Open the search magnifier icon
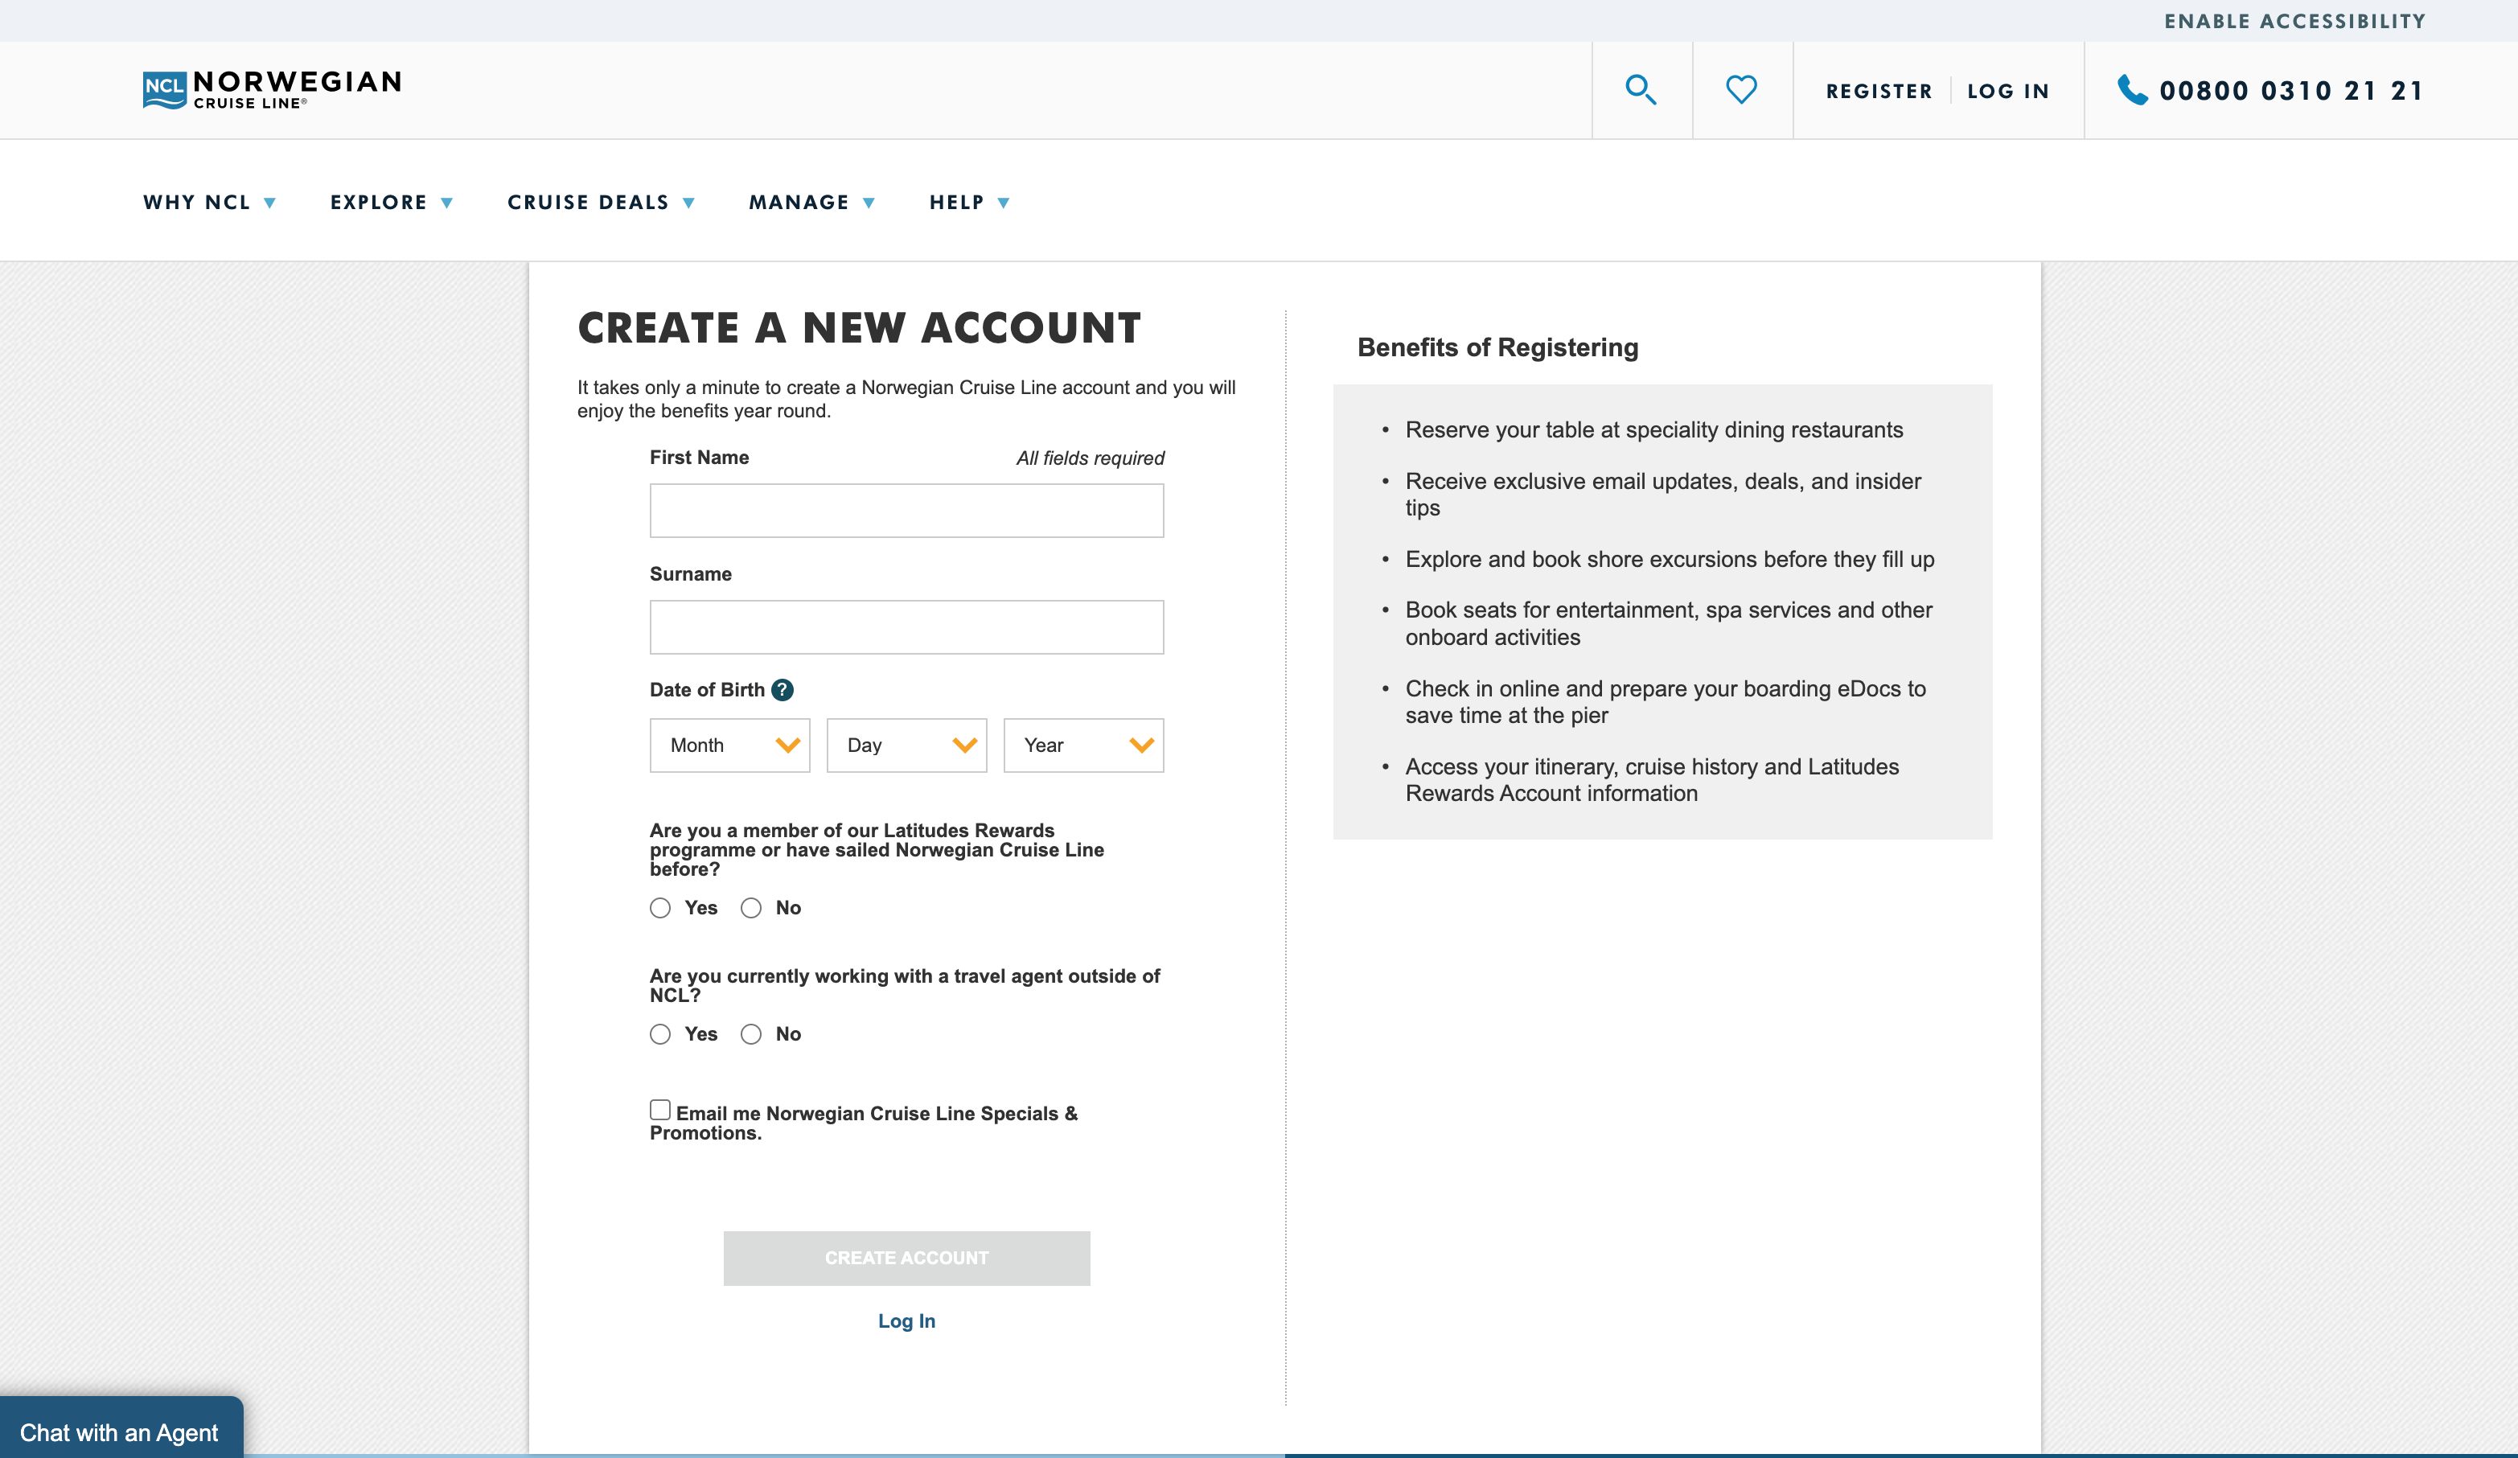Screen dimensions: 2518x1458 pos(1641,90)
